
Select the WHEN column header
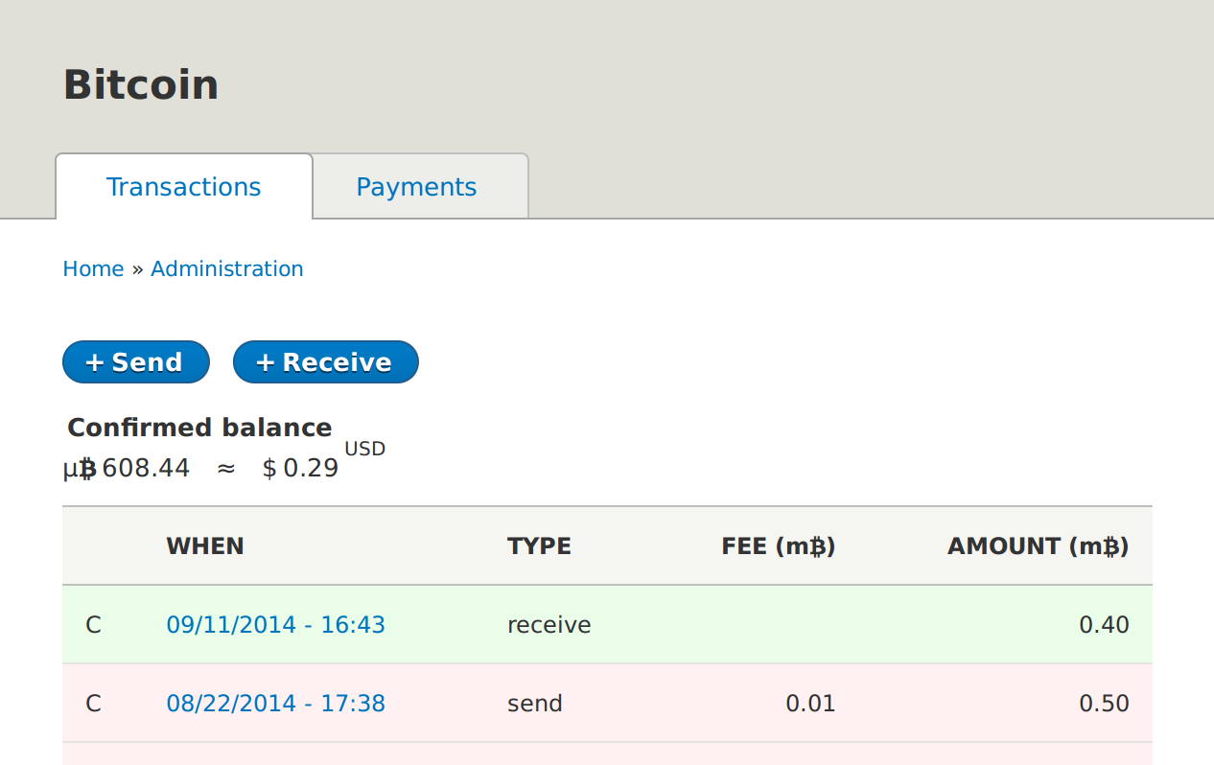pos(205,546)
